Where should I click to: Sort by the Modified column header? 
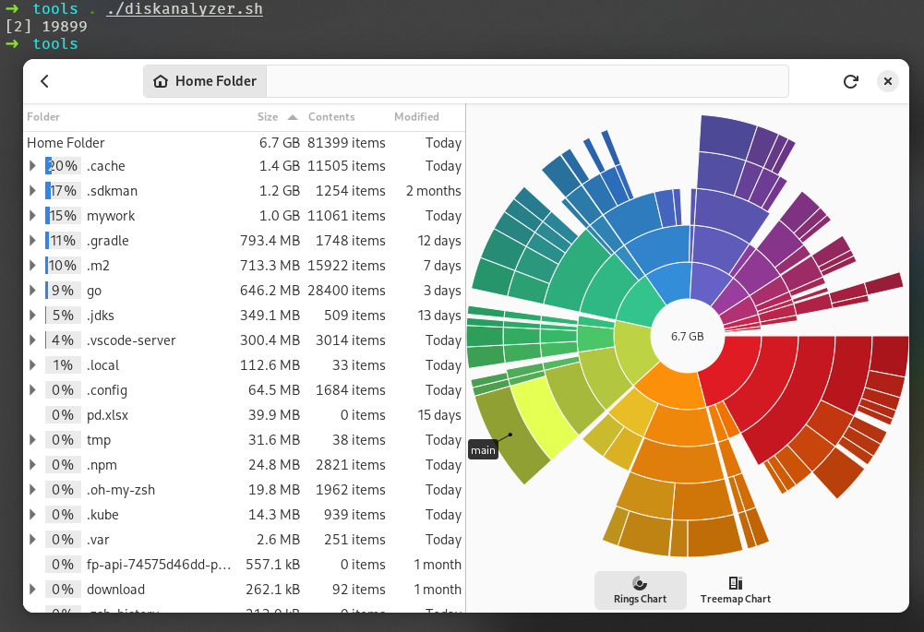[x=416, y=116]
